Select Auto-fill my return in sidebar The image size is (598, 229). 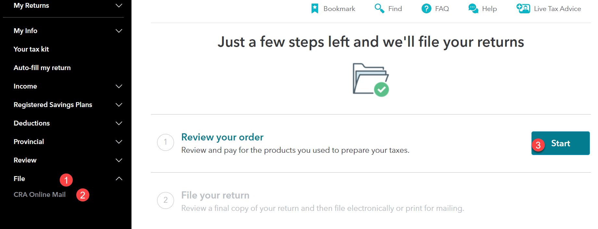coord(42,68)
